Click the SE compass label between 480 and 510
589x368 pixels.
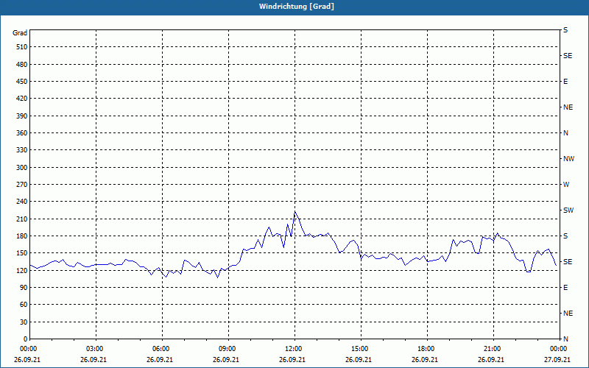pos(568,56)
